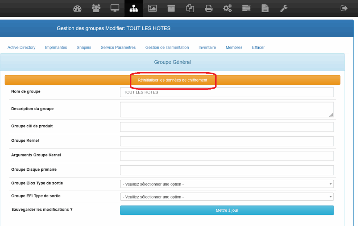358x226 pixels.
Task: Focus the Groupe Kernel input field
Action: [x=227, y=141]
